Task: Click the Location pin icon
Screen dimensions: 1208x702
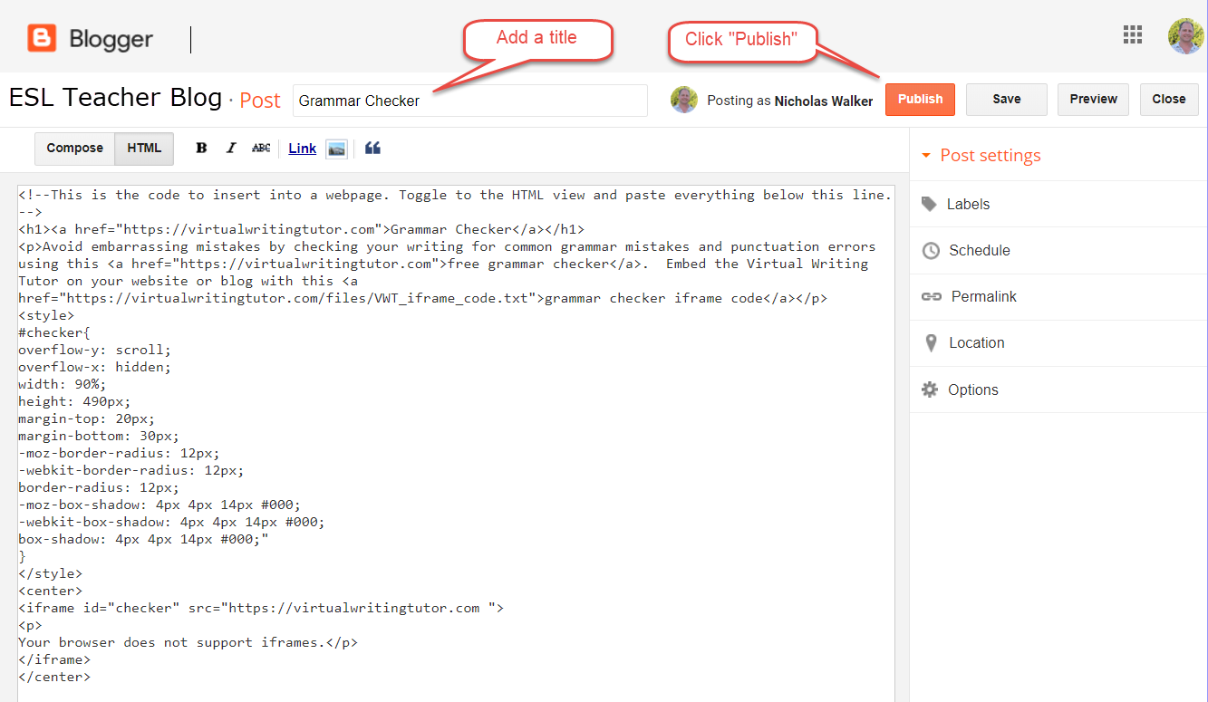Action: (931, 343)
